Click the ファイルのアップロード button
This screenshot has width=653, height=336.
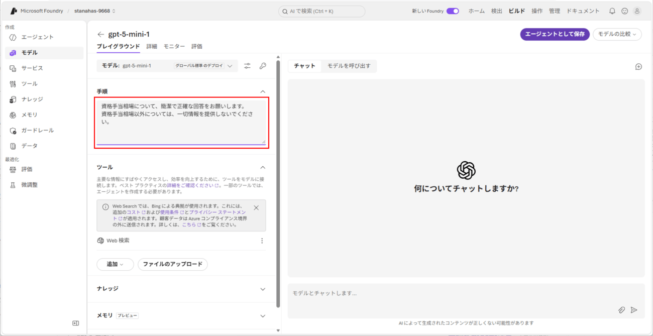point(173,264)
